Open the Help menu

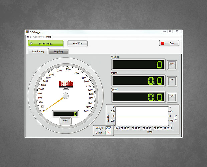pos(49,37)
